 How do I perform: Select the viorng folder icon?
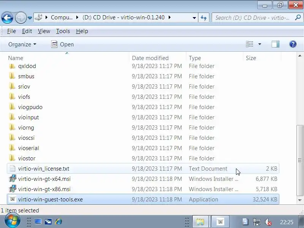point(12,128)
